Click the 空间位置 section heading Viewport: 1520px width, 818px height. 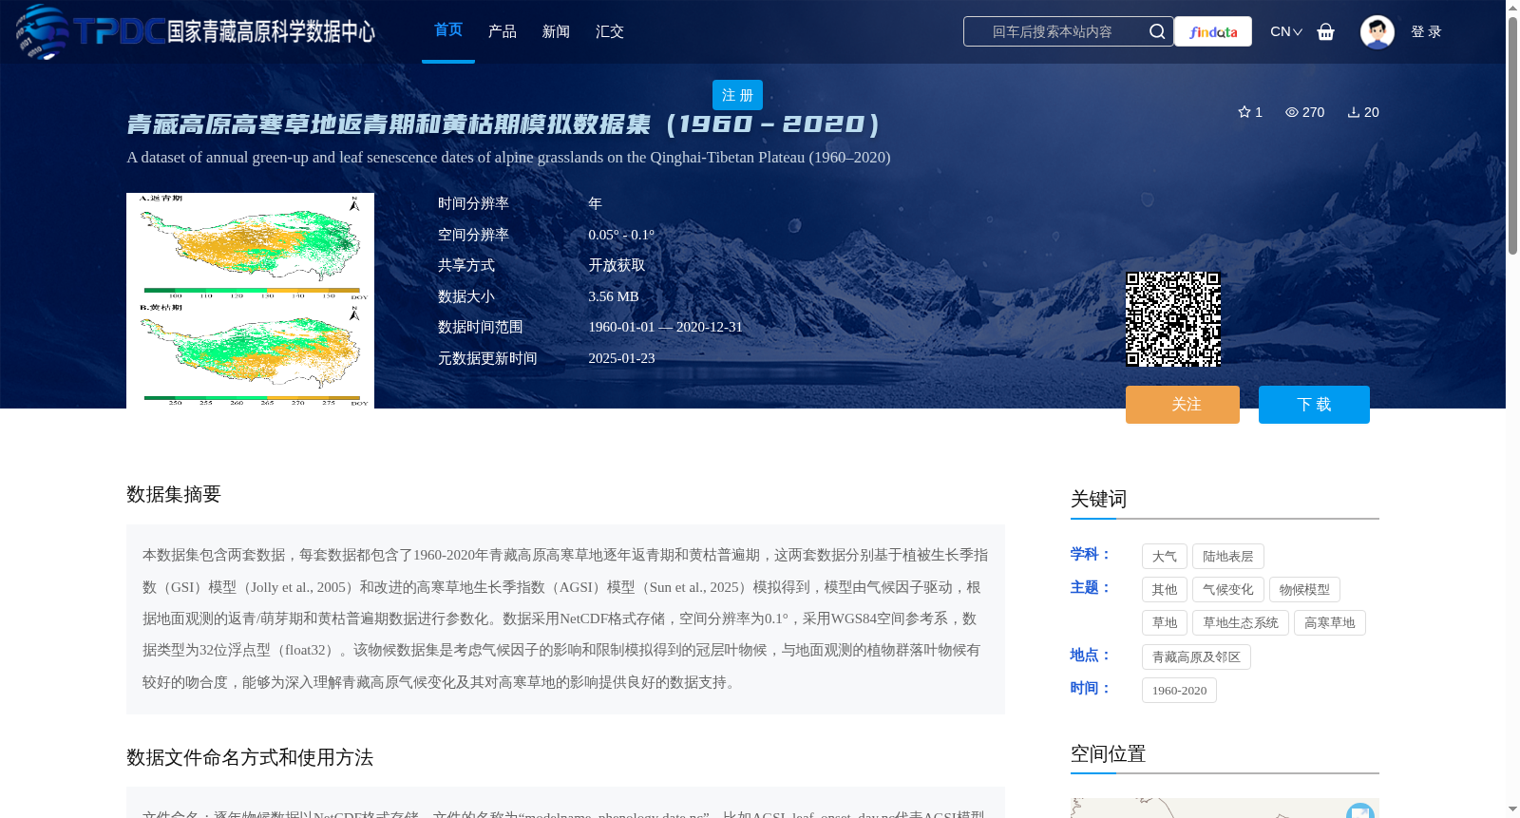[x=1108, y=754]
